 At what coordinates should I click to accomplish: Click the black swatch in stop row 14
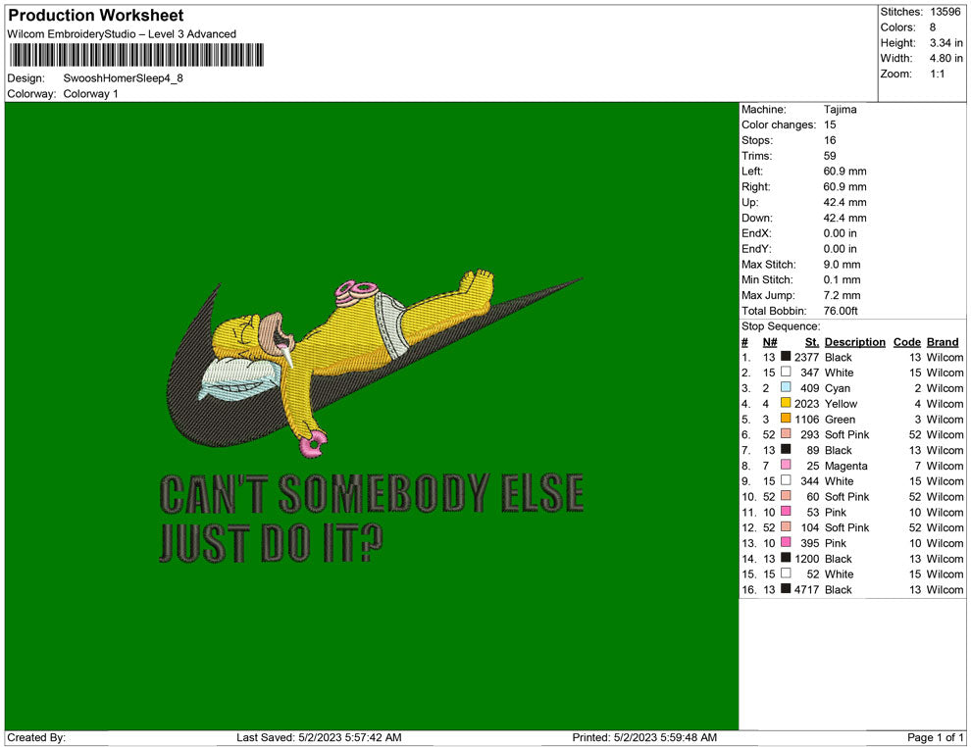pyautogui.click(x=786, y=558)
